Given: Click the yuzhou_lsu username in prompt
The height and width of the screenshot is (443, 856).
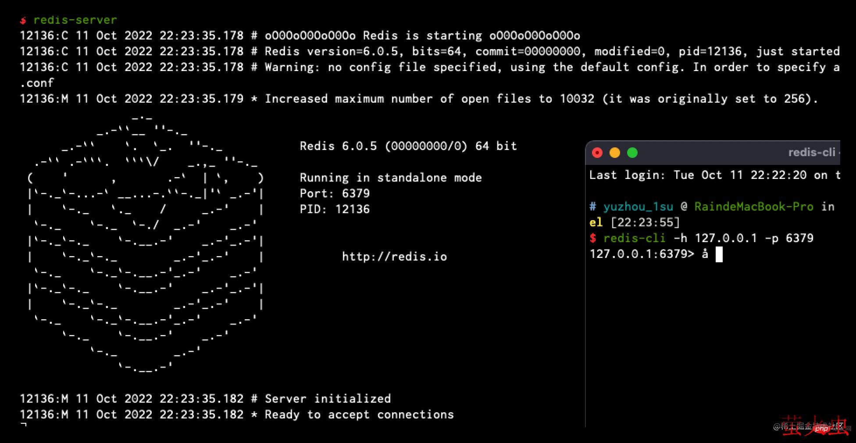Looking at the screenshot, I should (x=638, y=207).
